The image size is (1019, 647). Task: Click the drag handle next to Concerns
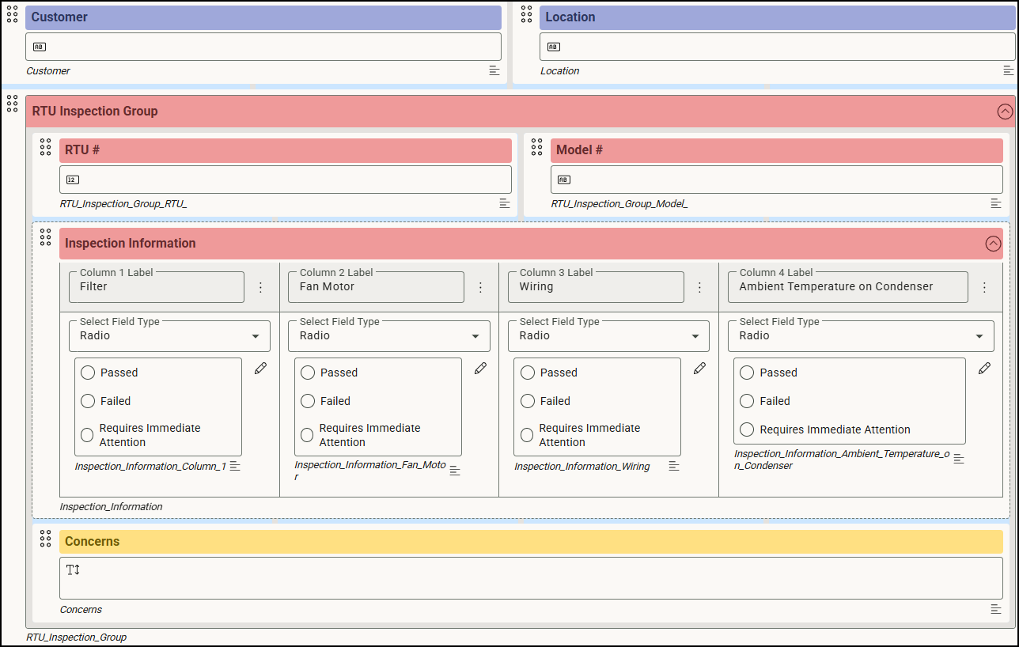coord(45,539)
